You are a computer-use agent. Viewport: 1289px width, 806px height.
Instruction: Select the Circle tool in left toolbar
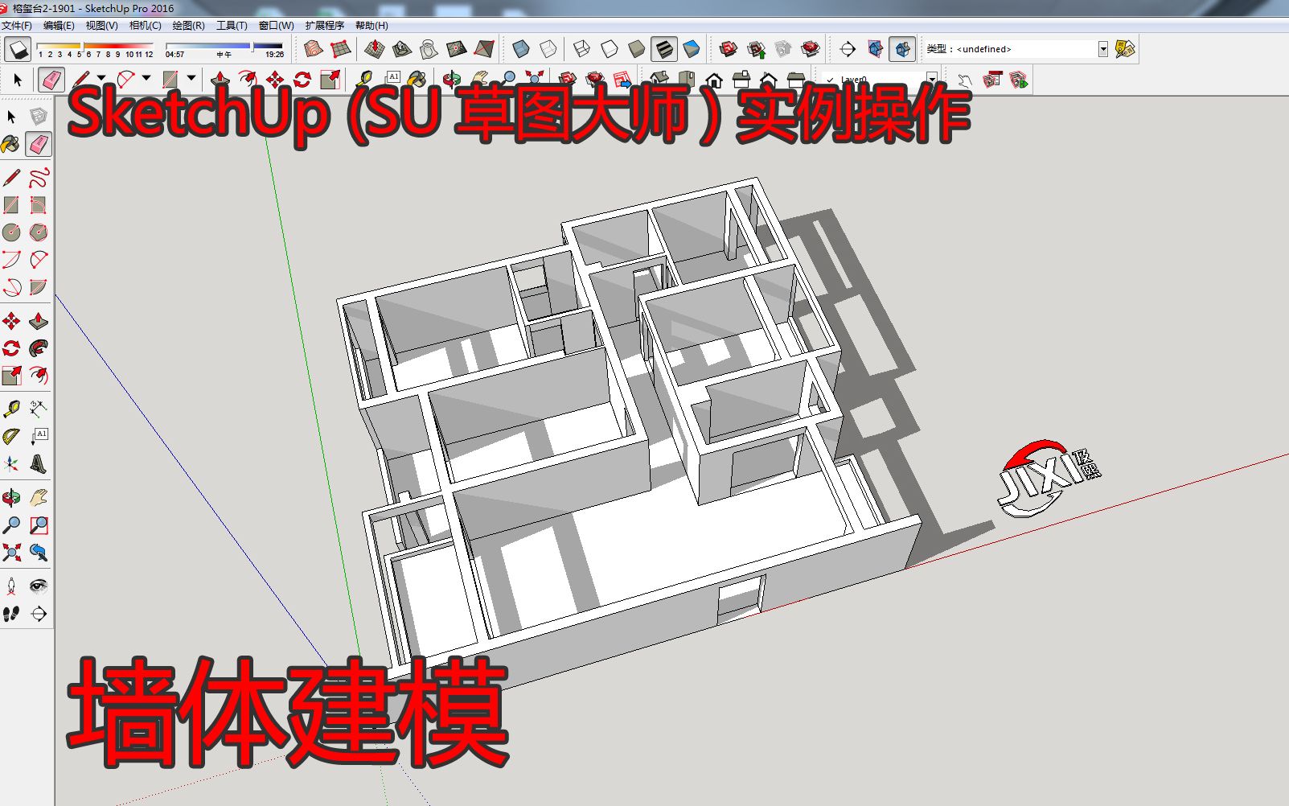tap(11, 232)
